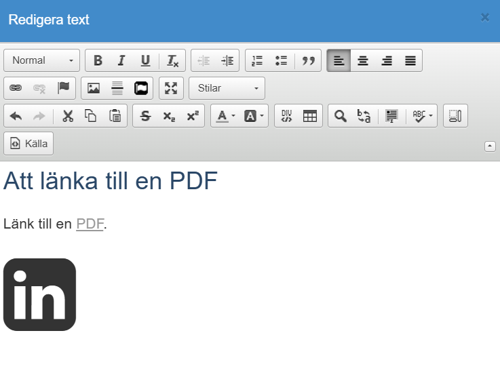Insert a table with the grid icon
Screen dimensions: 500x371
(x=309, y=116)
